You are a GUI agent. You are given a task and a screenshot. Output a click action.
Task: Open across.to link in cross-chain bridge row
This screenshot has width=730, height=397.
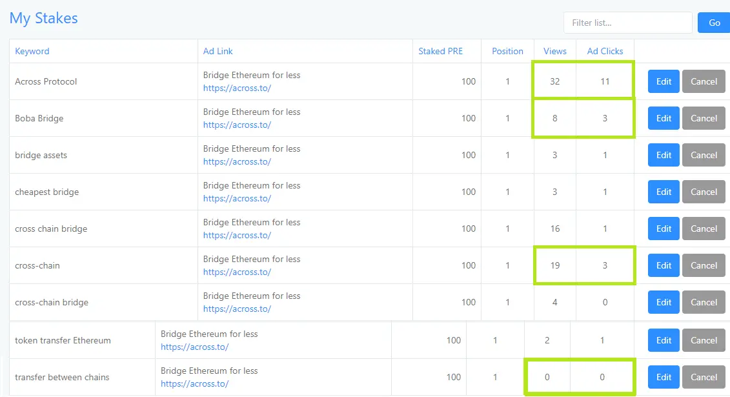point(237,309)
